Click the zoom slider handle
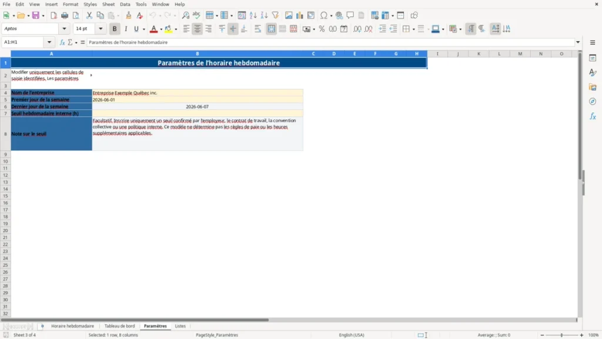Screen dimensions: 602x339 click(561, 335)
